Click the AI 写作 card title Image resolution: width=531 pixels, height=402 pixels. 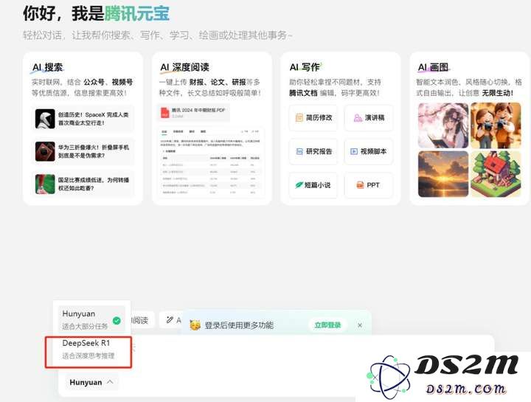pyautogui.click(x=305, y=67)
